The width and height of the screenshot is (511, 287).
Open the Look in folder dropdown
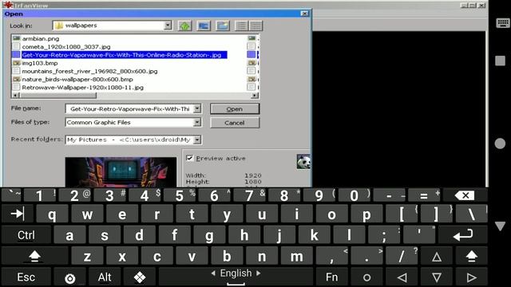168,25
